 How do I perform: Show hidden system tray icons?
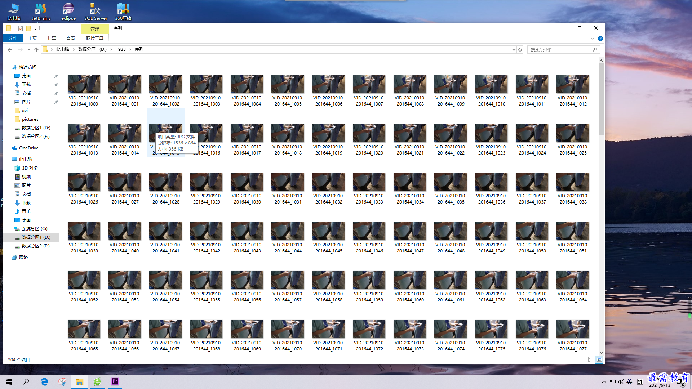604,382
